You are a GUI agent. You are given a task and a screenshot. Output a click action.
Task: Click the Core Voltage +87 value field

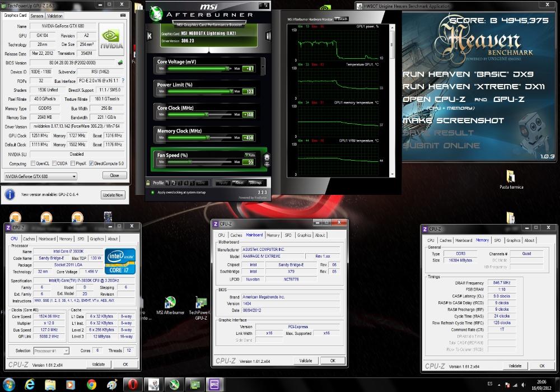(x=248, y=68)
